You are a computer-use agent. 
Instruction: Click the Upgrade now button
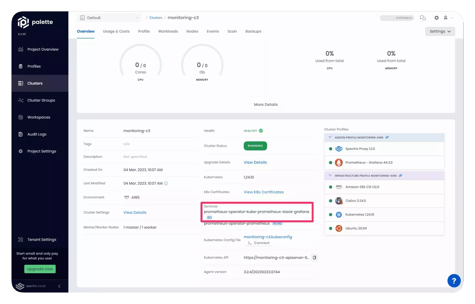coord(40,269)
